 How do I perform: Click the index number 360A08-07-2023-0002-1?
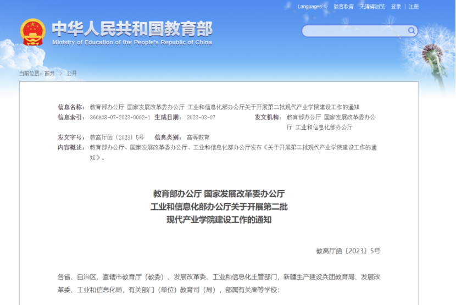[120, 117]
